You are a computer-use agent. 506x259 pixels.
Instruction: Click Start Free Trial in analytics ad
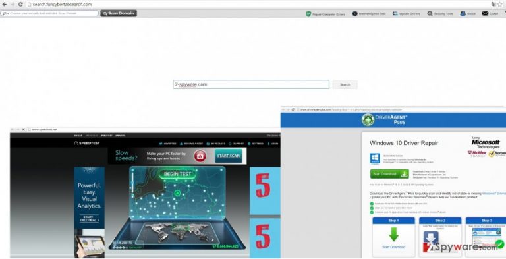(89, 219)
